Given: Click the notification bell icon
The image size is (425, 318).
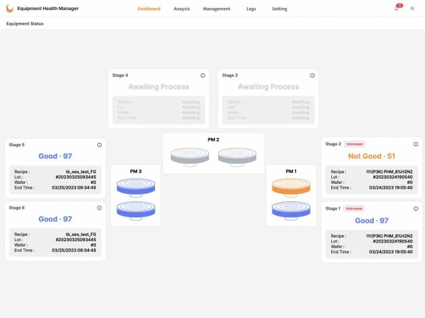Looking at the screenshot, I should tap(397, 9).
